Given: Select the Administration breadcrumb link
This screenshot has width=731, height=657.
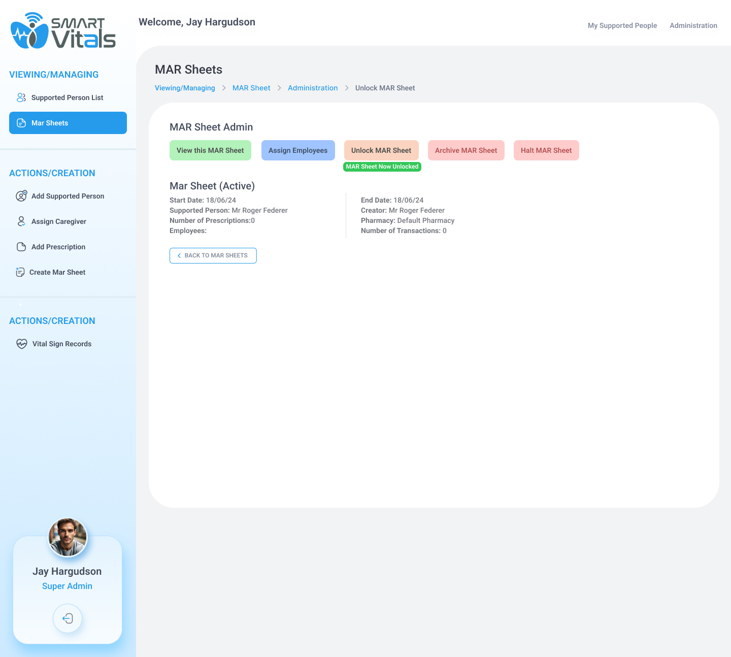Looking at the screenshot, I should pyautogui.click(x=313, y=88).
